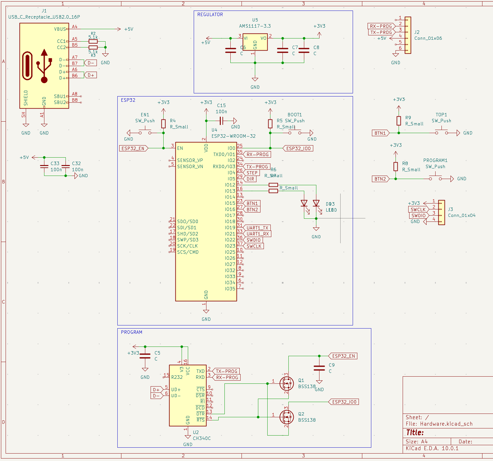The image size is (493, 461).
Task: Click capacitor C5 in PROGRAM block
Action: [x=145, y=356]
